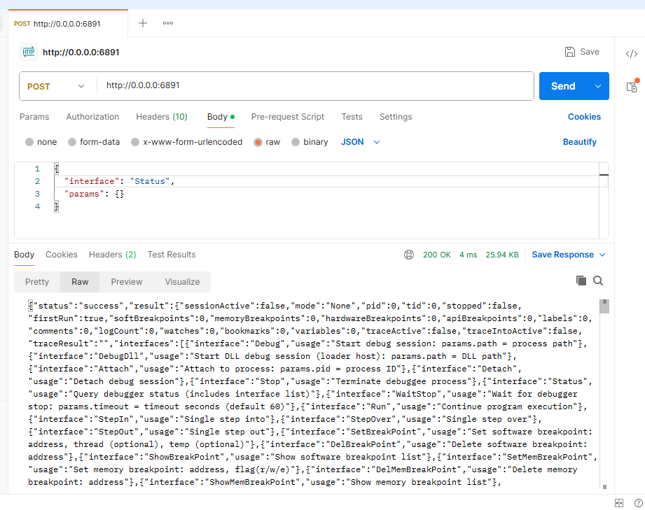Open the request Headers (10) tab
Viewport: 645px width, 510px height.
(162, 117)
